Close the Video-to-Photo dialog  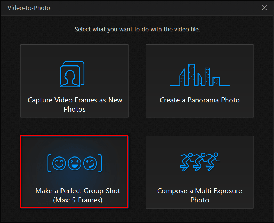(264, 8)
